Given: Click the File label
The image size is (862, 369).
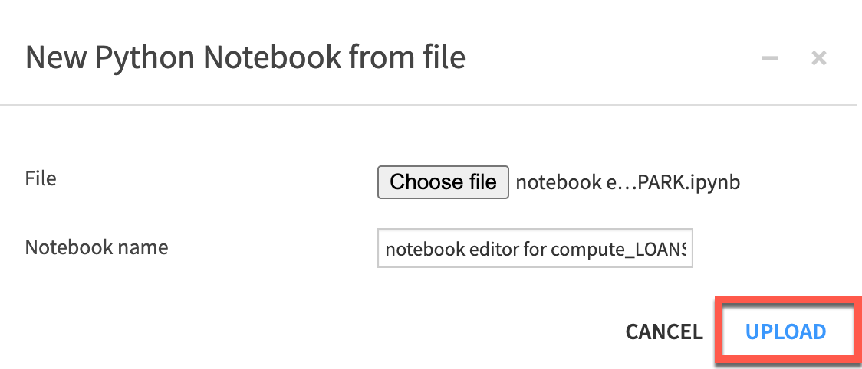Looking at the screenshot, I should click(41, 178).
